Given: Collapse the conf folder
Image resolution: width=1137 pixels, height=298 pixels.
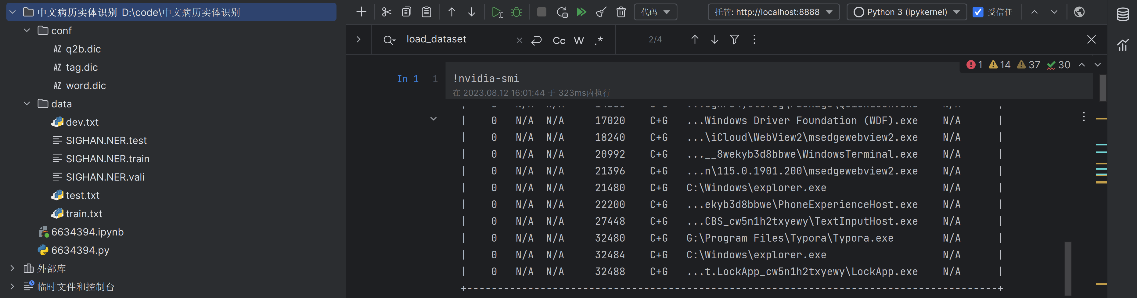Looking at the screenshot, I should click(x=27, y=31).
